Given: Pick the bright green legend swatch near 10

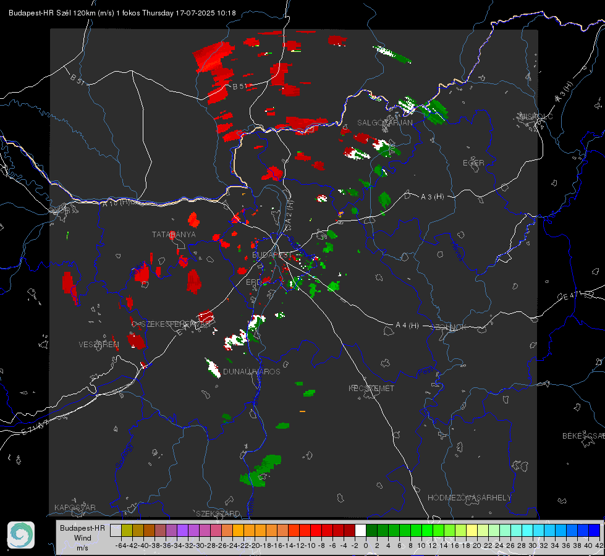Looking at the screenshot, I should click(427, 531).
